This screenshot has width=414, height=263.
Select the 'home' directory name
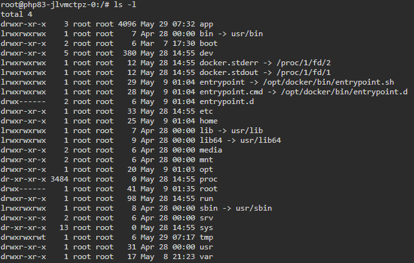[x=209, y=121]
